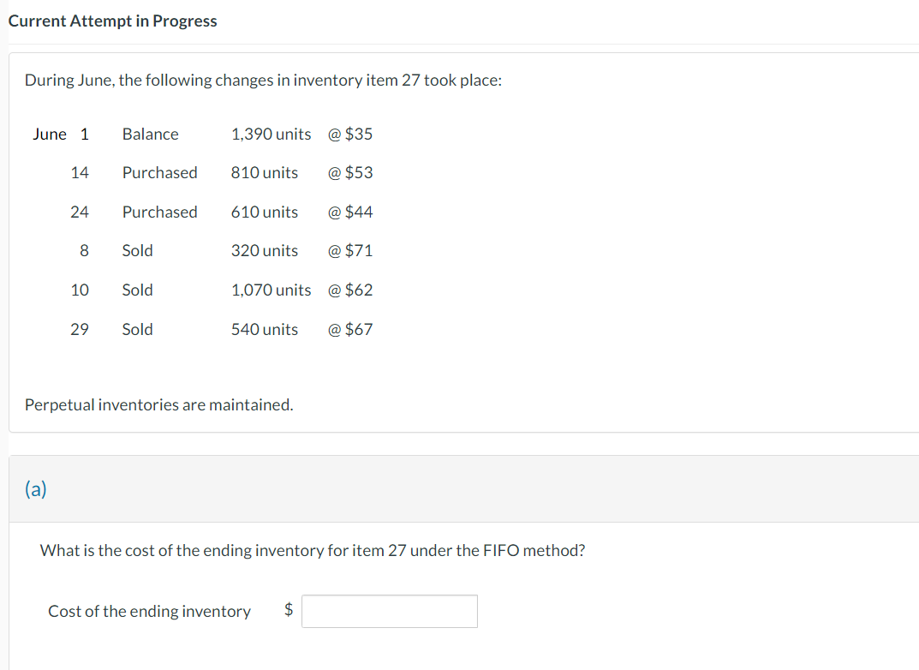This screenshot has height=670, width=919.
Task: Select the 610 units value
Action: coord(265,212)
